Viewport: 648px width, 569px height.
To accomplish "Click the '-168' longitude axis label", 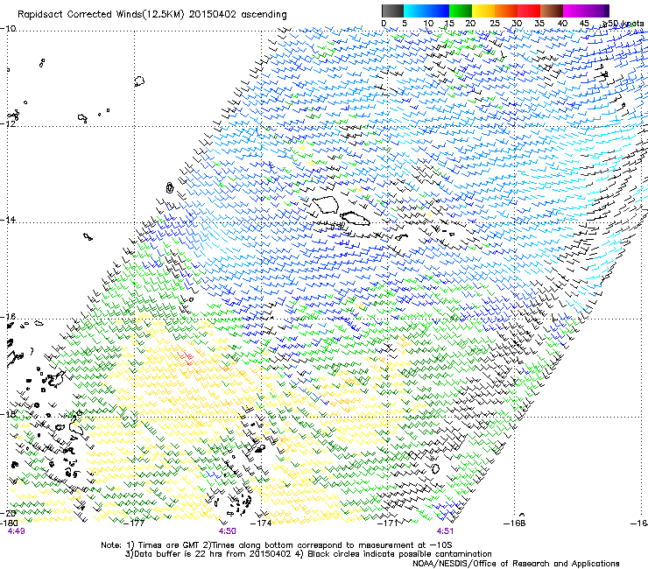I will point(515,523).
